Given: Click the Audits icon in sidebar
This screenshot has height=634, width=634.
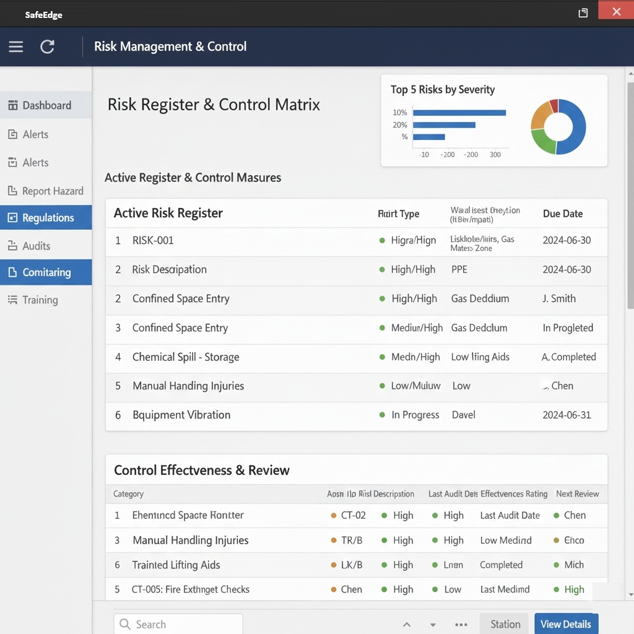Looking at the screenshot, I should click(12, 246).
